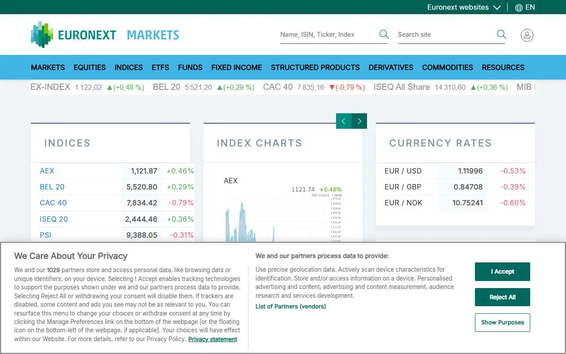Open the EQUITIES menu
This screenshot has width=566, height=354.
[90, 67]
